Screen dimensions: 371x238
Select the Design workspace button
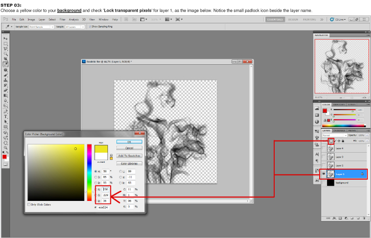pyautogui.click(x=293, y=20)
